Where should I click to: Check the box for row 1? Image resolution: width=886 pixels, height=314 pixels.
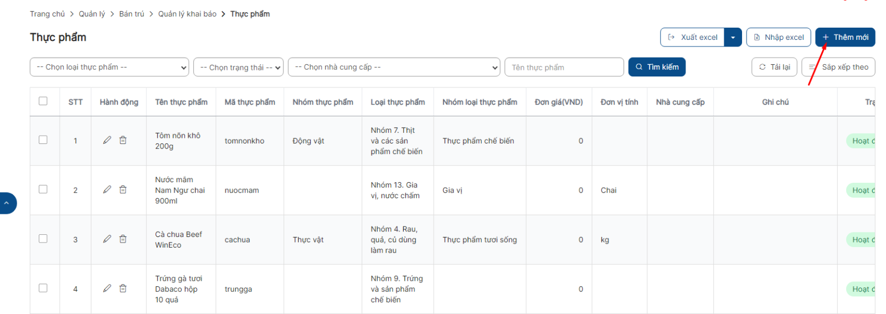pyautogui.click(x=43, y=140)
